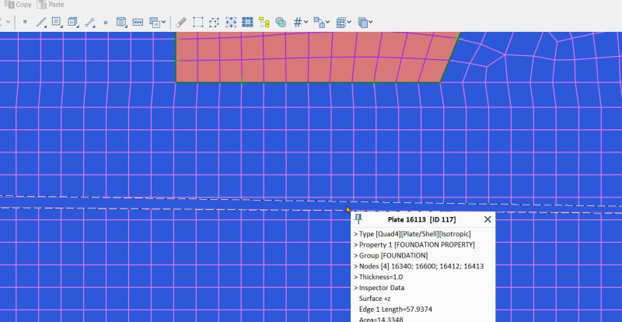Click the eraser clear-selection icon
Image resolution: width=622 pixels, height=322 pixels.
[x=181, y=23]
